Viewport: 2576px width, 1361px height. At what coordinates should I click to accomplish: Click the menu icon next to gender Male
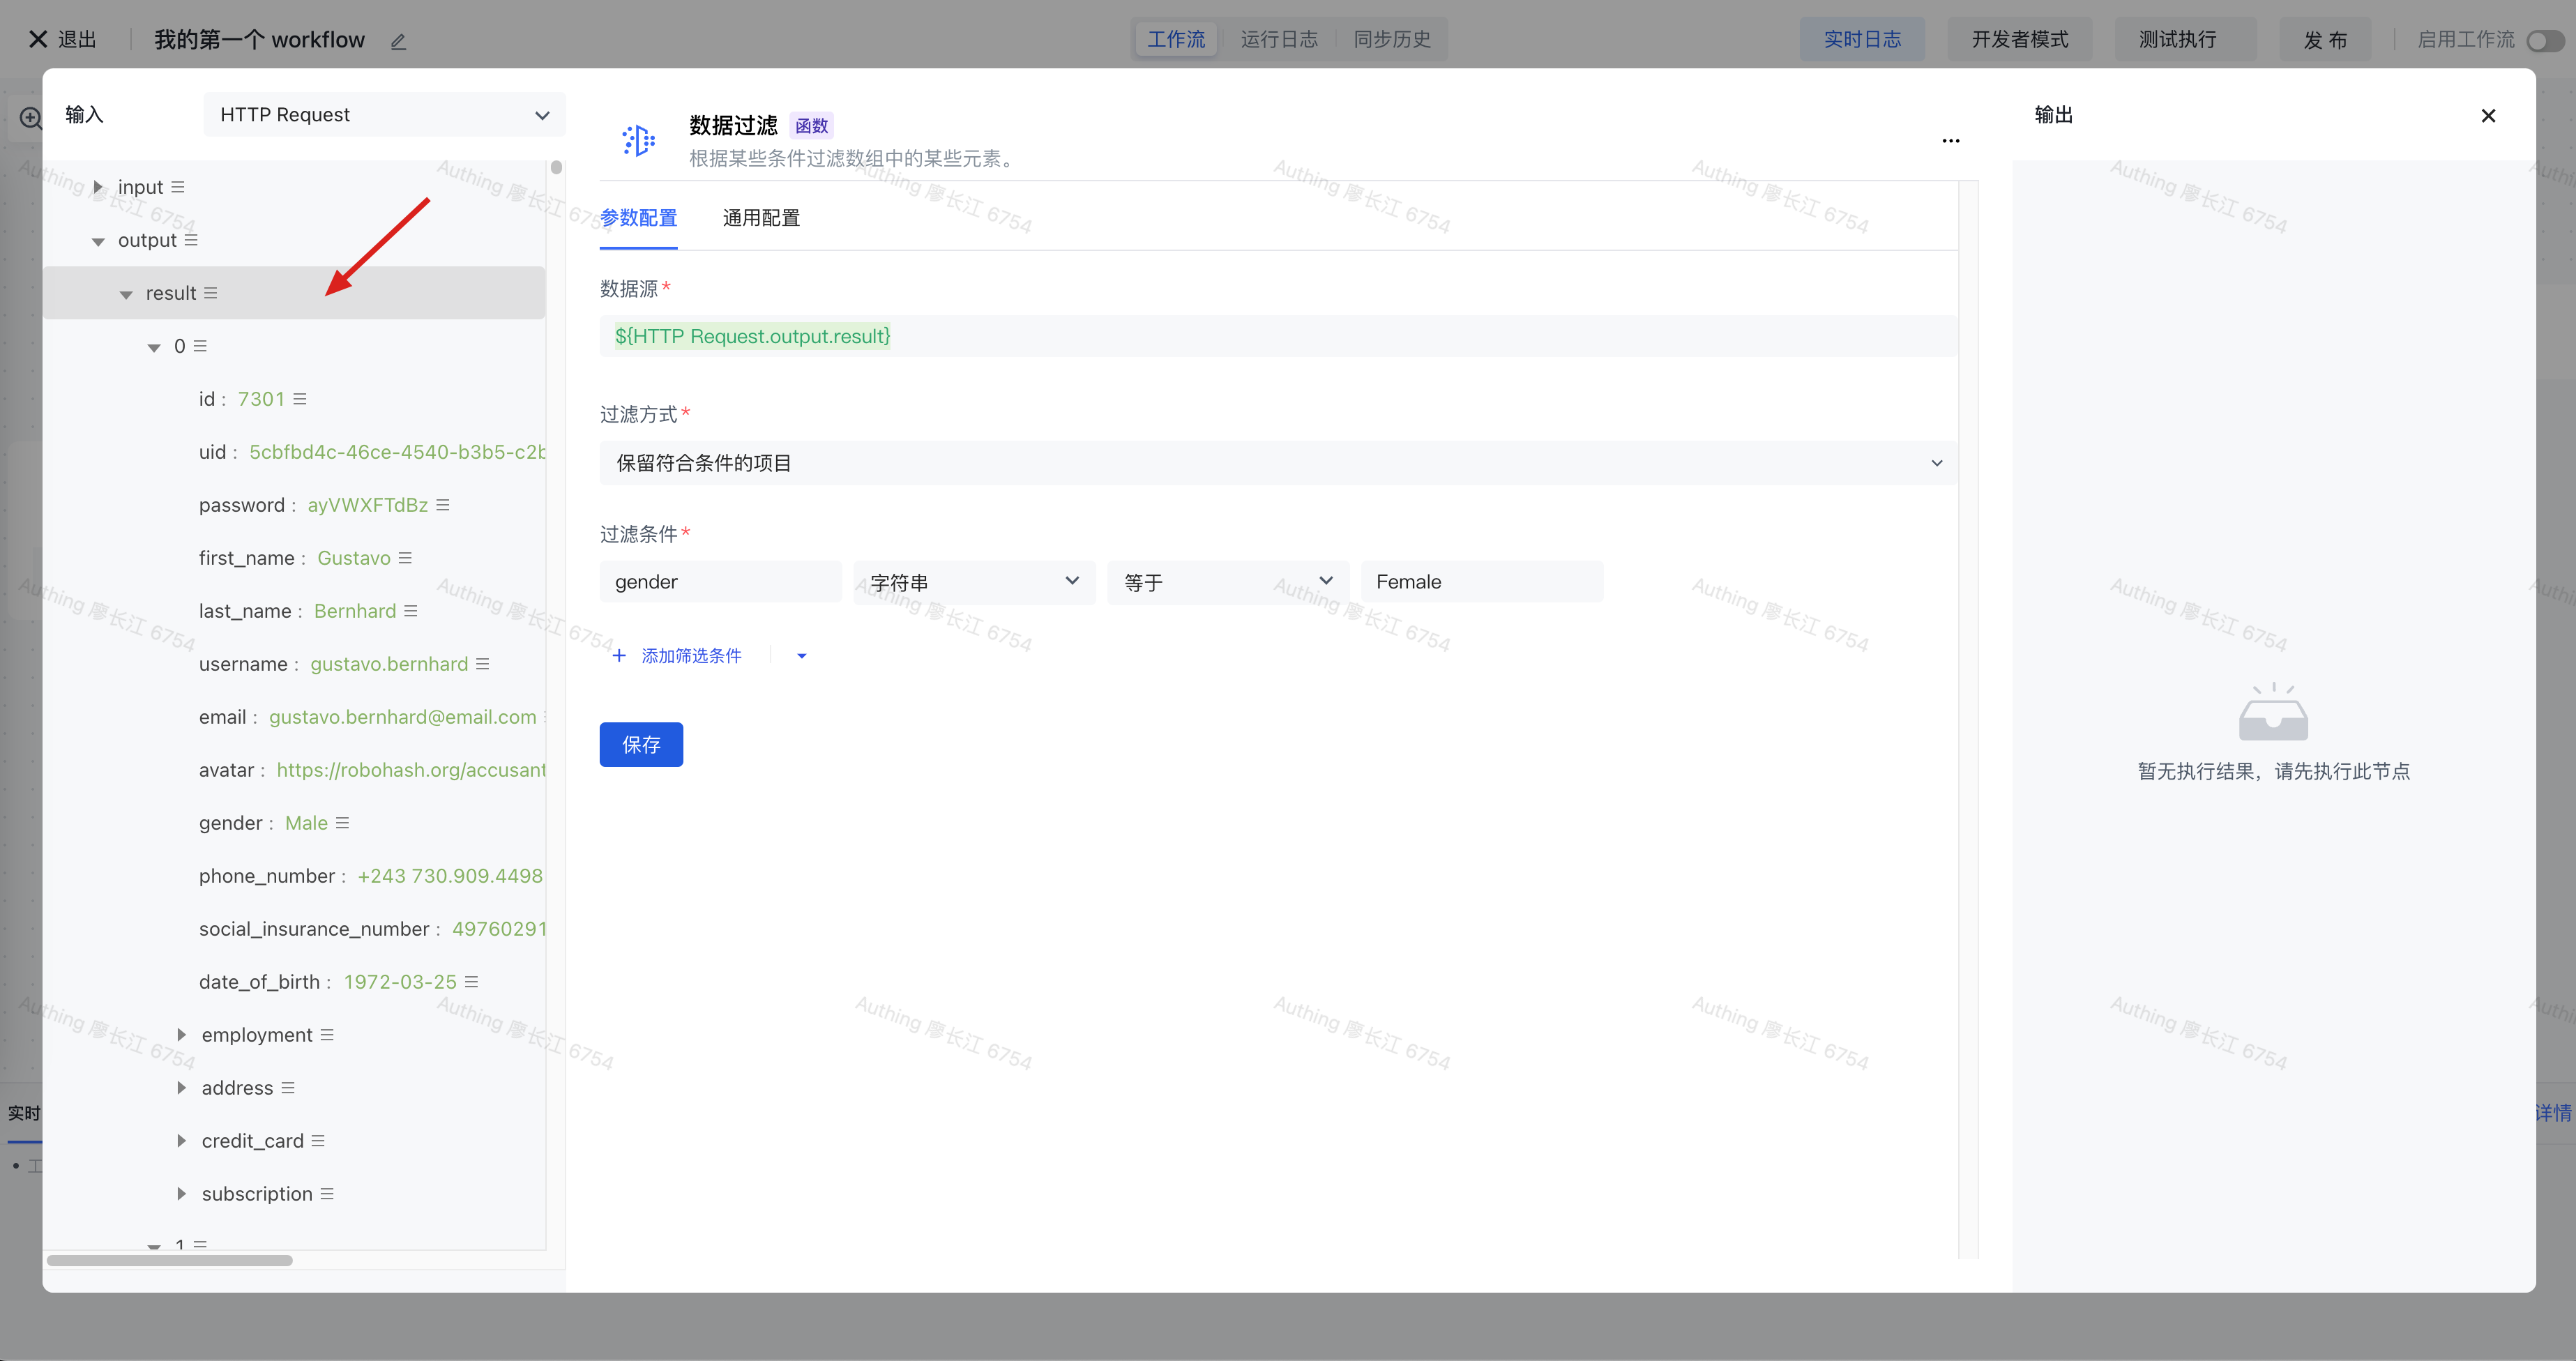tap(342, 823)
